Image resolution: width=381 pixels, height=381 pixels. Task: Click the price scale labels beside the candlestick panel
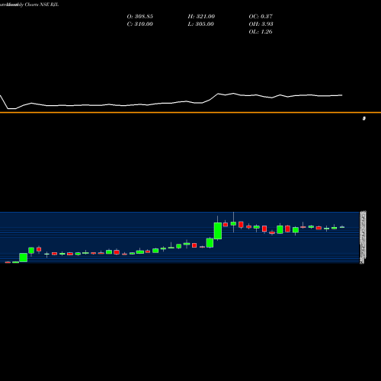(363, 238)
